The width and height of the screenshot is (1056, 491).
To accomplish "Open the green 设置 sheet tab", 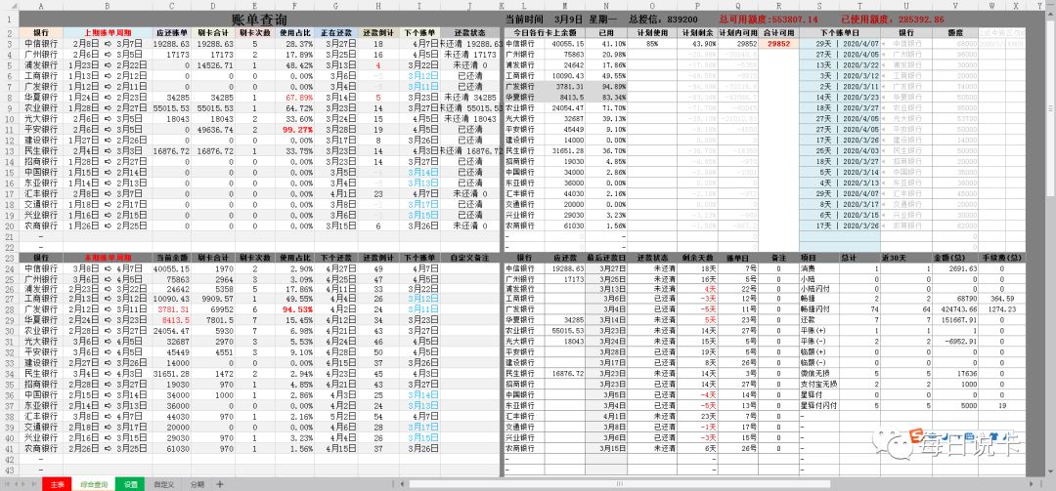I will 131,484.
